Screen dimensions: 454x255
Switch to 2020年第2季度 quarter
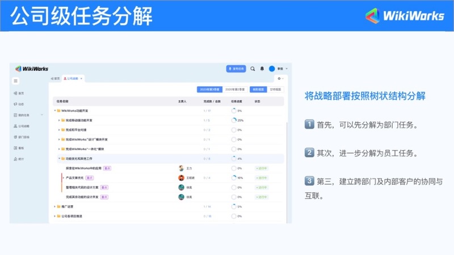pos(235,89)
